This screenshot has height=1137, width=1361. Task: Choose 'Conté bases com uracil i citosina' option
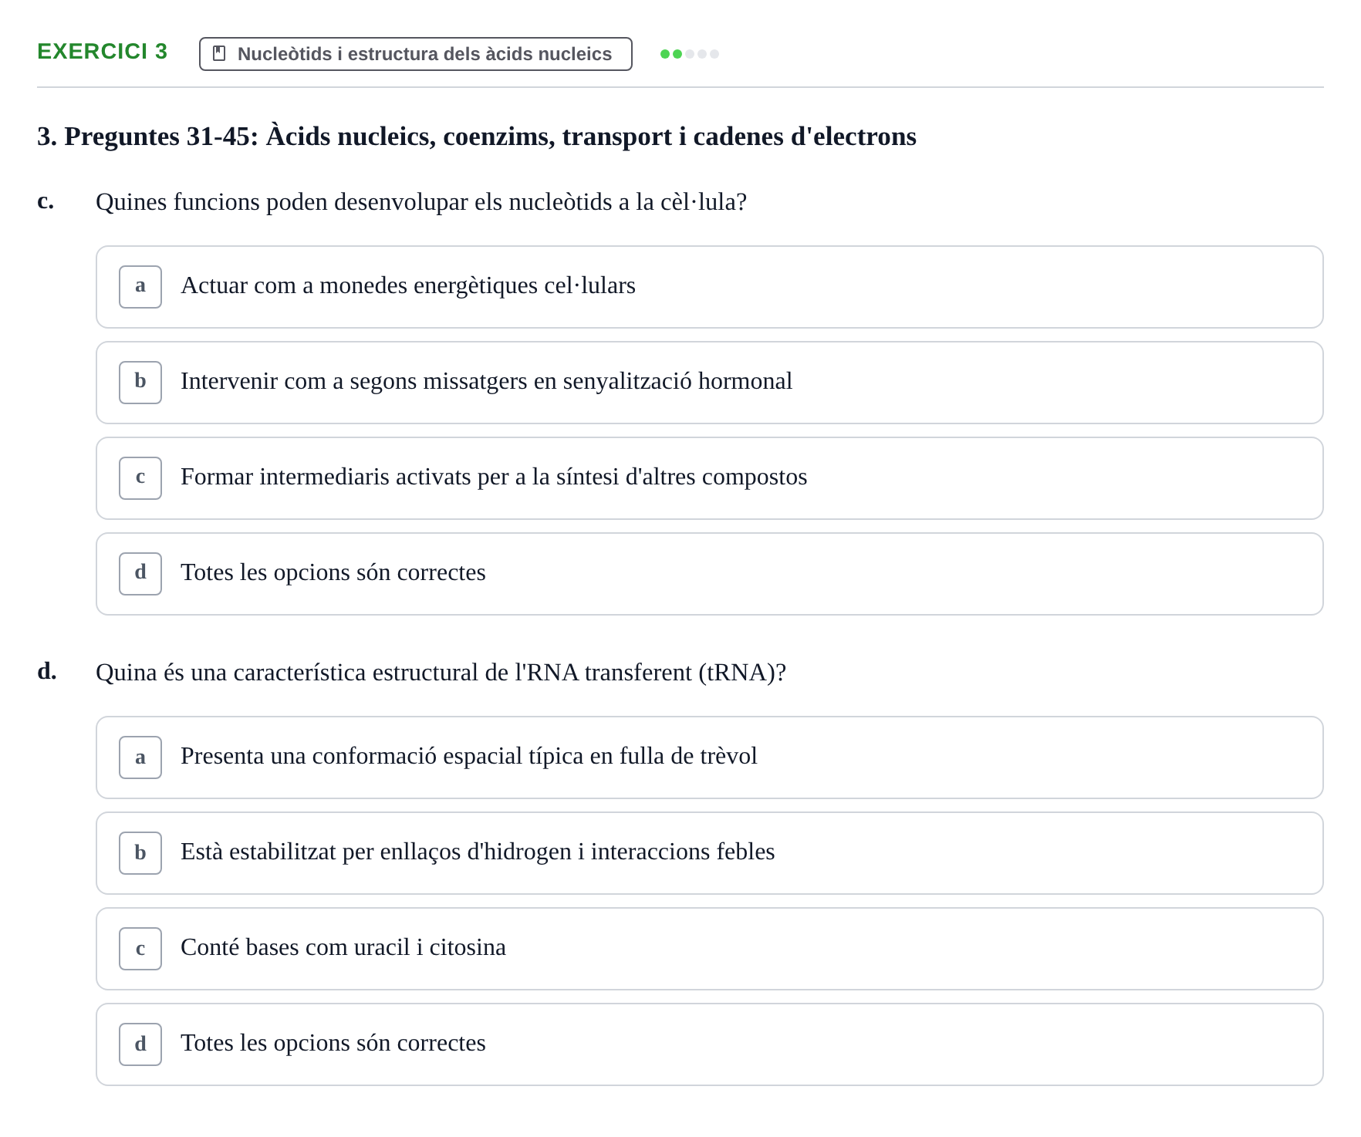click(710, 949)
